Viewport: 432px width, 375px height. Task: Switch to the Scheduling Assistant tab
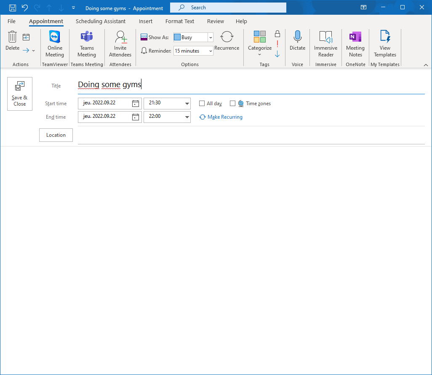coord(100,21)
